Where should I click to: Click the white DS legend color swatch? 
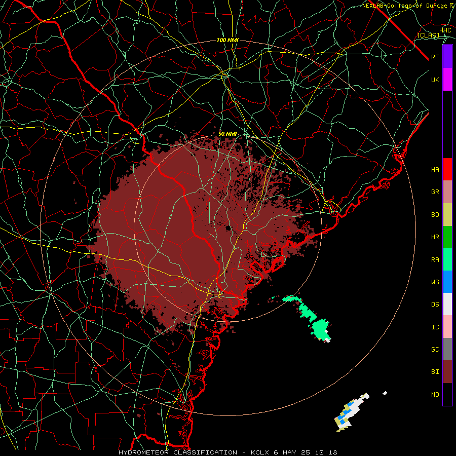(x=447, y=304)
